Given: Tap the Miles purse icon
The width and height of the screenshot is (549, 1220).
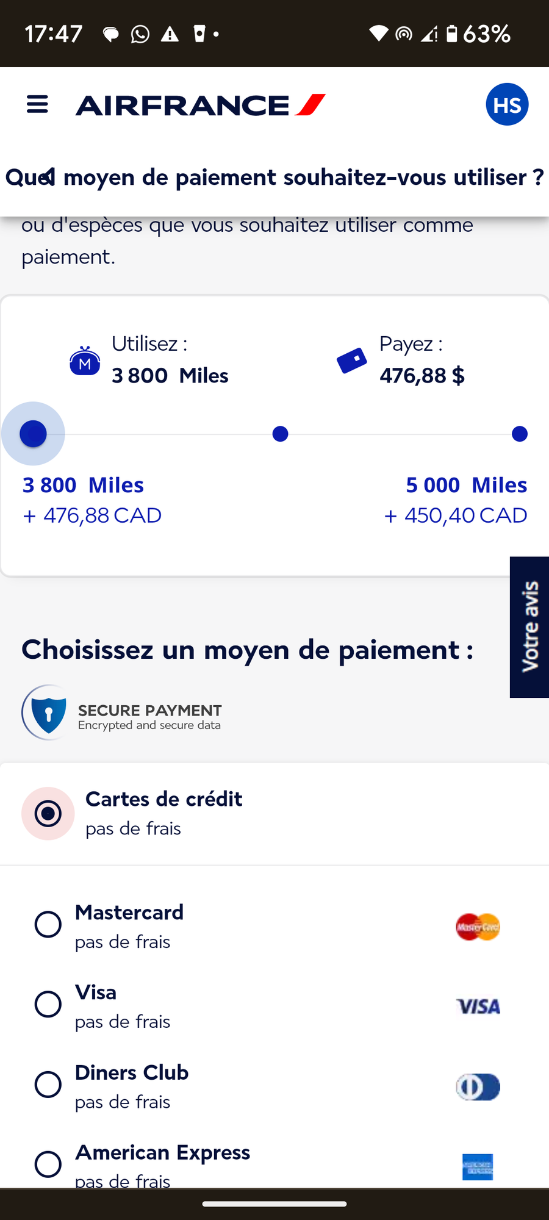Looking at the screenshot, I should click(85, 361).
